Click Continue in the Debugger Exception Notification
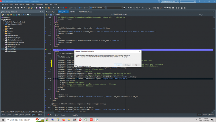 point(127,65)
